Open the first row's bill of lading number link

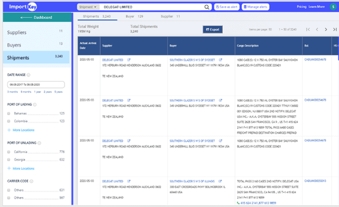[315, 59]
